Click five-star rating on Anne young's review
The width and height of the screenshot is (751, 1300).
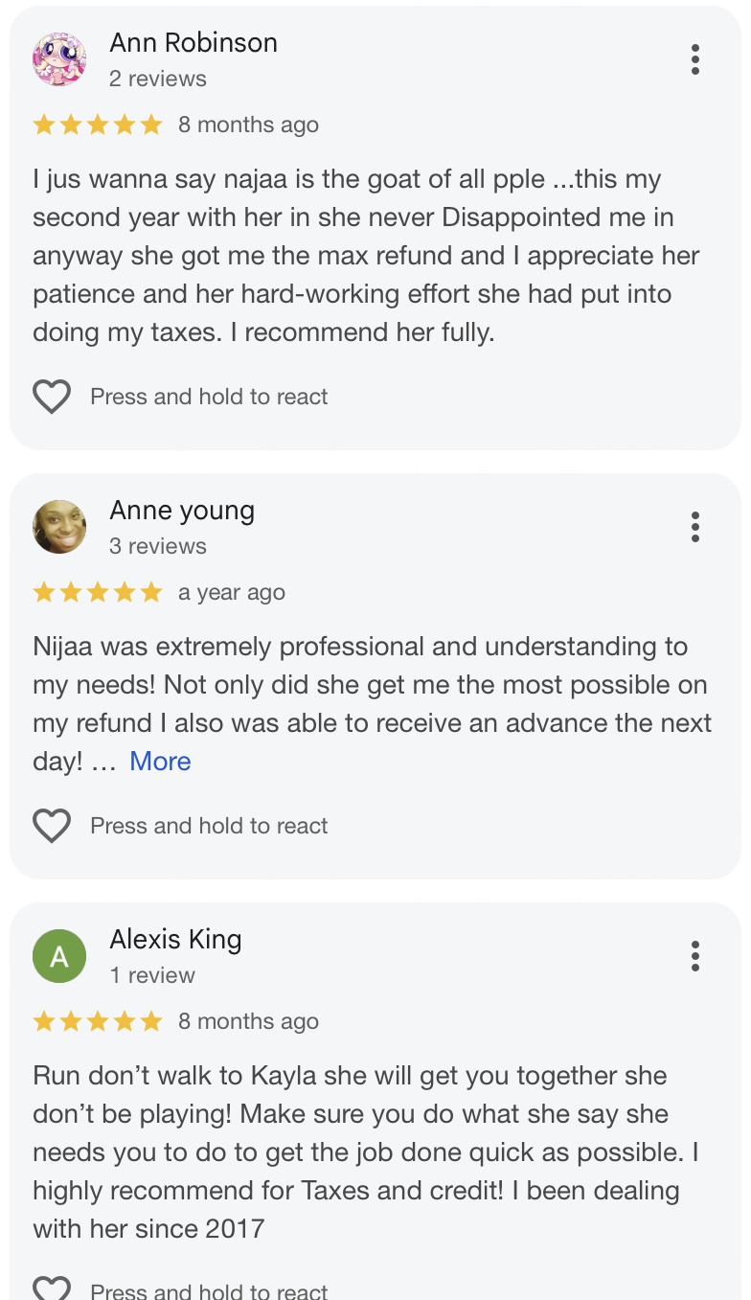[98, 592]
